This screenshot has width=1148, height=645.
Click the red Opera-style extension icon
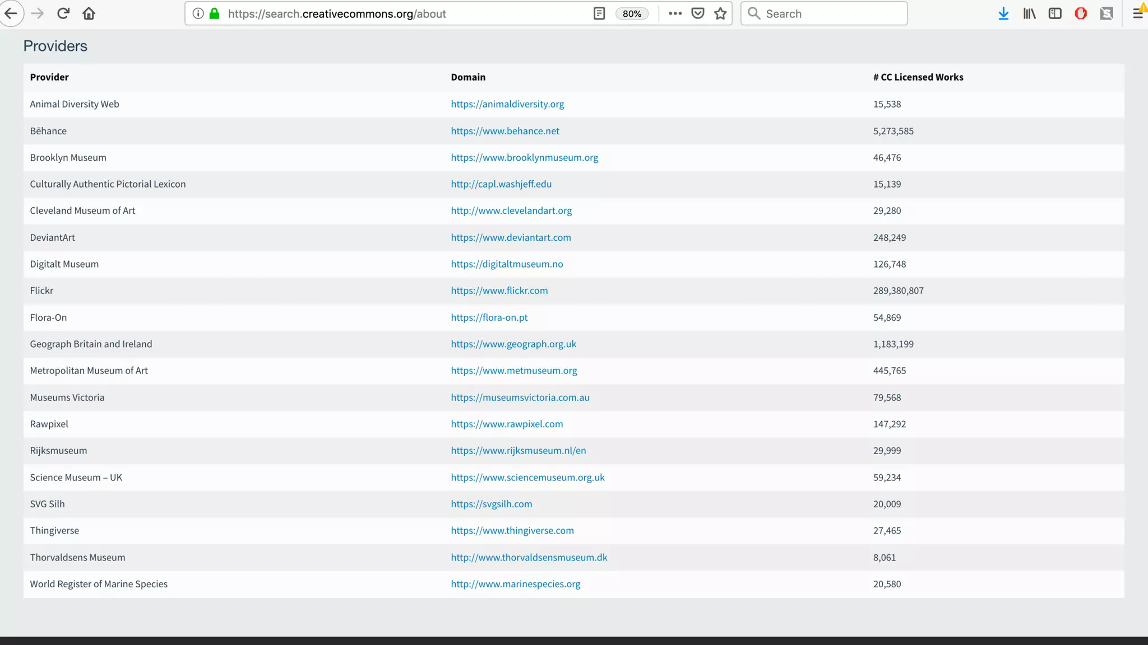pos(1081,13)
